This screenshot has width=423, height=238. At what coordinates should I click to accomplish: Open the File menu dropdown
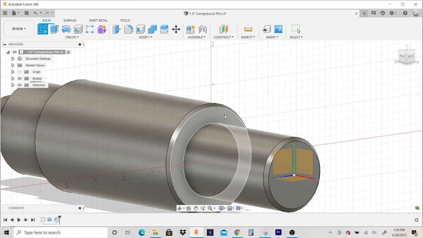click(x=15, y=13)
